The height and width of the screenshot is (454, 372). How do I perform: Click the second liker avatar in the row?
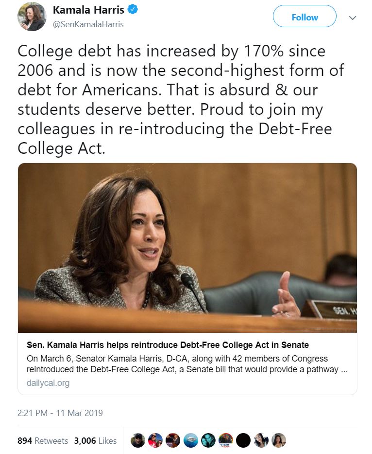[x=155, y=440]
